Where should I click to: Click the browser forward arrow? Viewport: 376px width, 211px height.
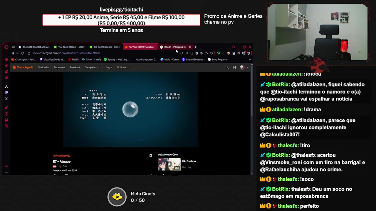coord(18,53)
